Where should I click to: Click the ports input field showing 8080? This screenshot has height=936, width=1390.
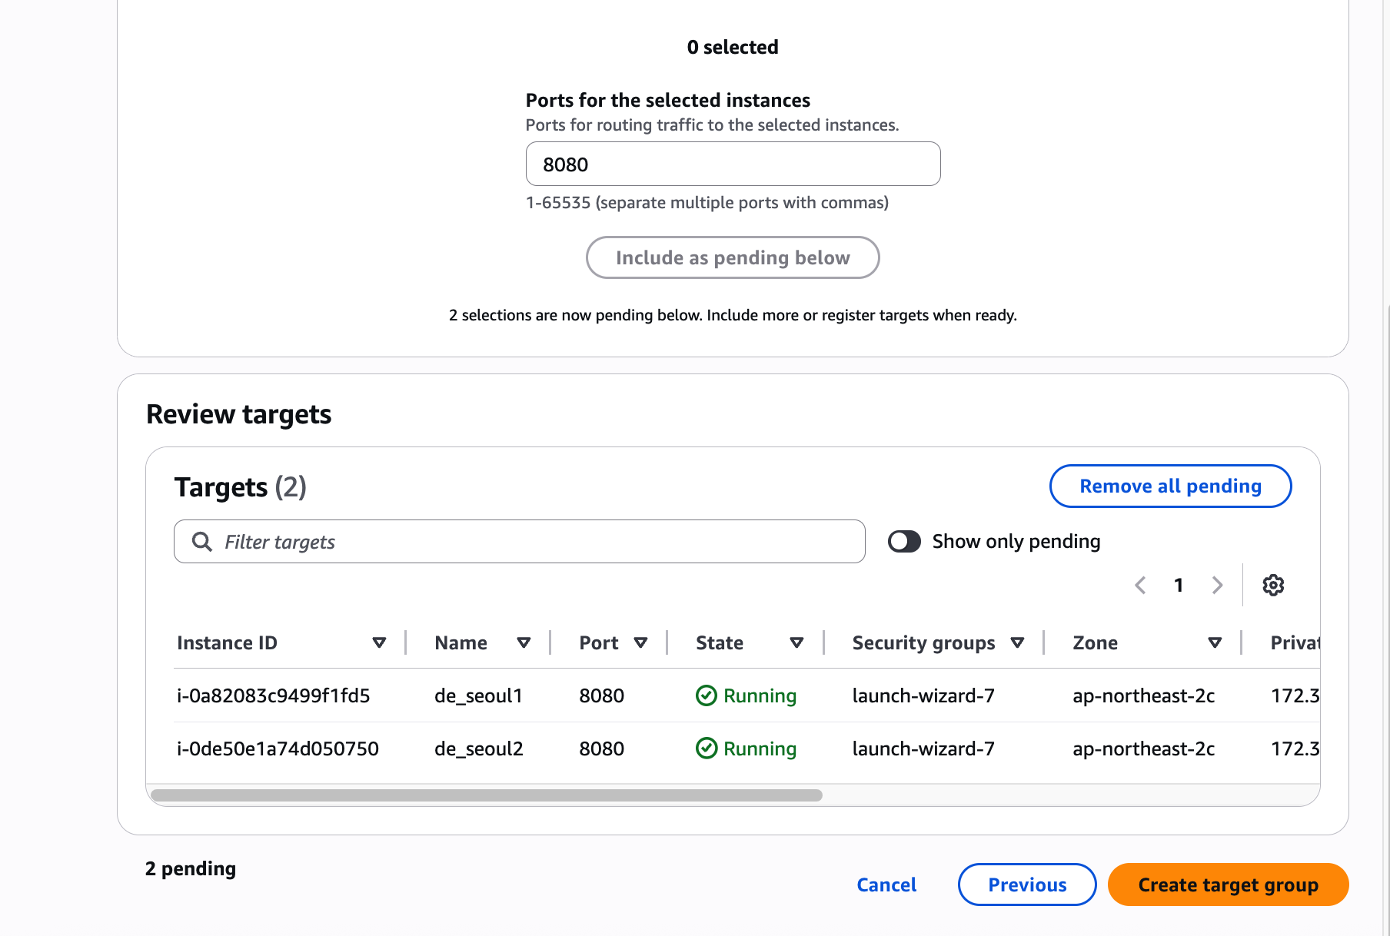[733, 164]
